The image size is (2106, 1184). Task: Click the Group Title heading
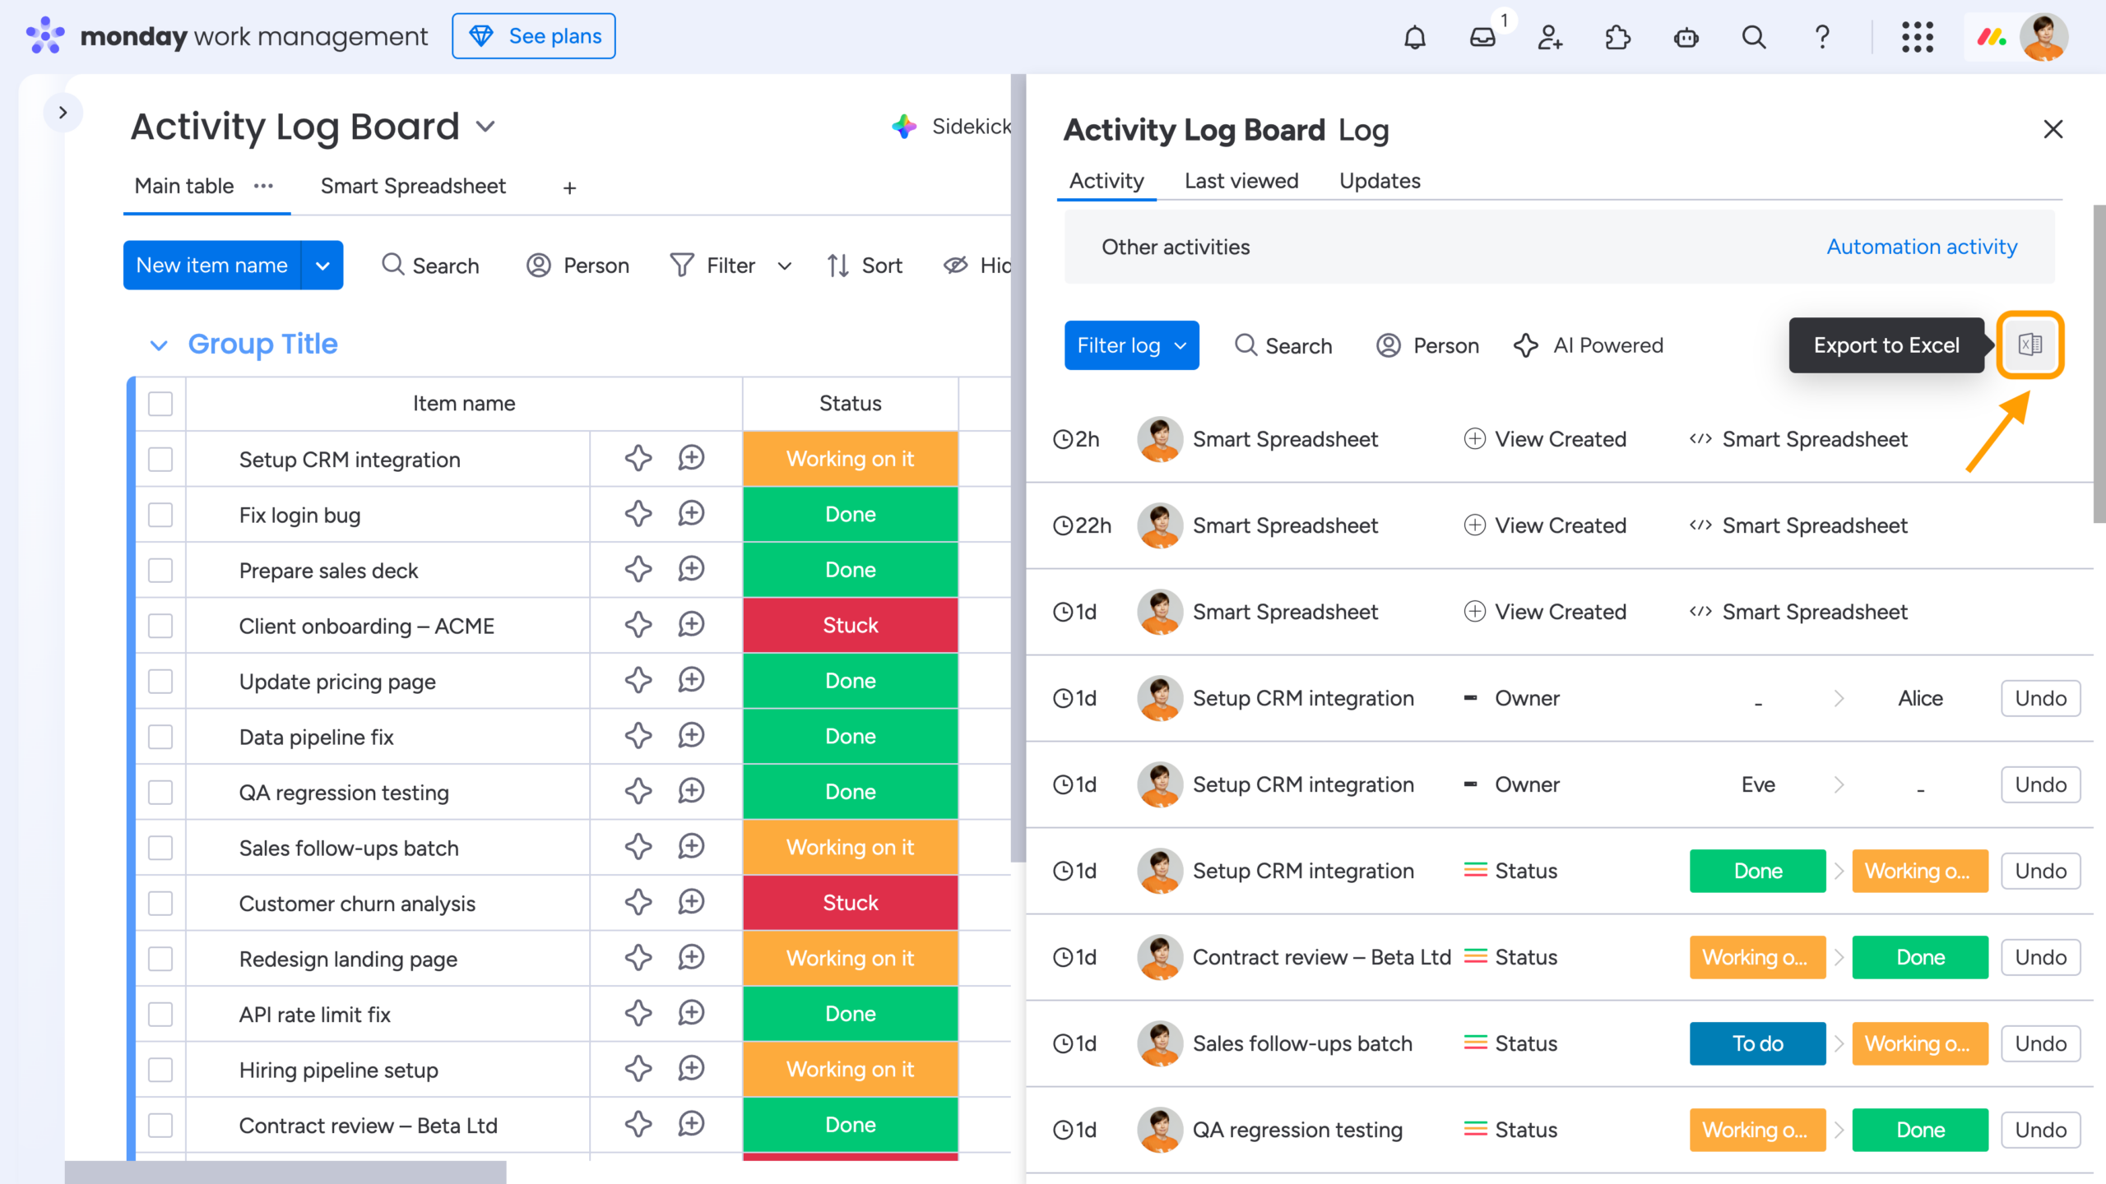pos(262,344)
